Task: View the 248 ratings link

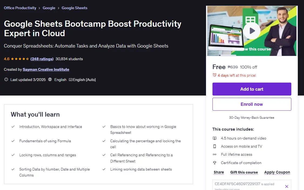Action: (42, 59)
